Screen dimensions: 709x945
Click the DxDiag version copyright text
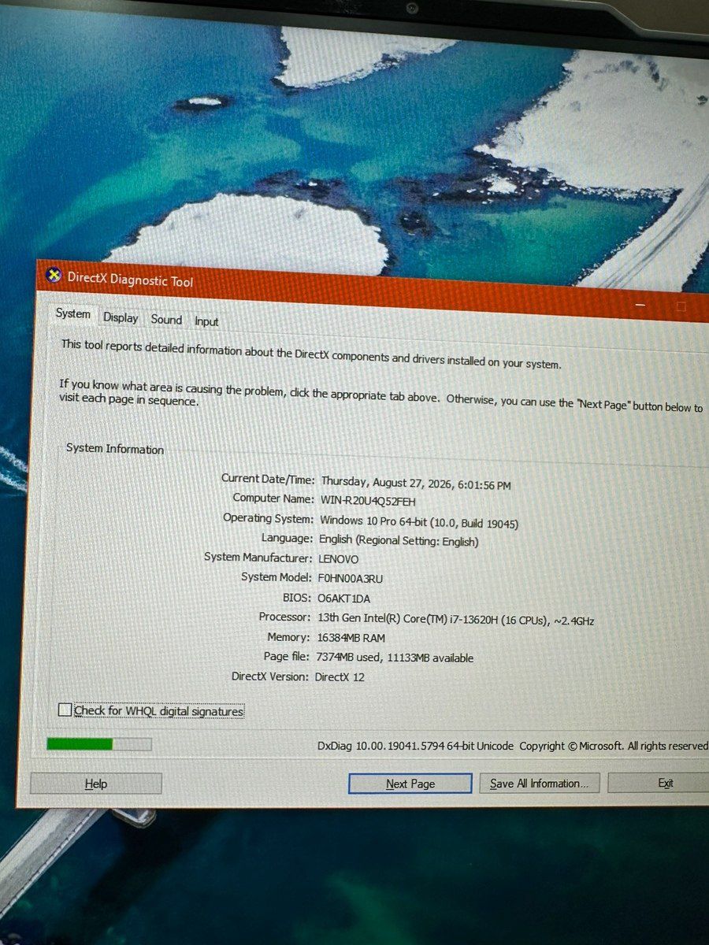512,746
